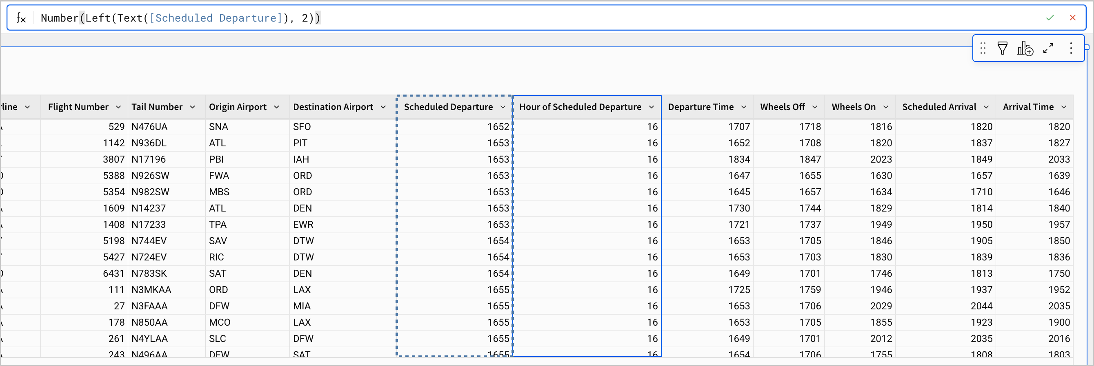Grab the drag handle dots icon
This screenshot has width=1094, height=366.
point(983,49)
